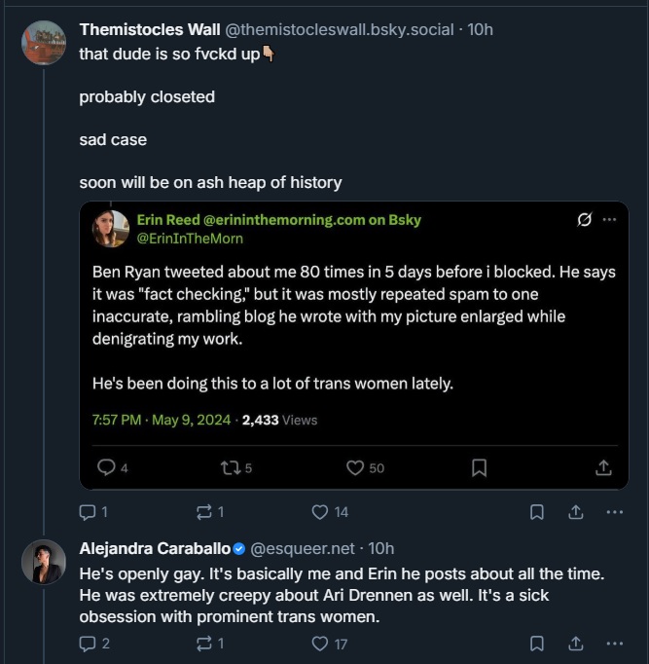
Task: Click the 10h timestamp on Alejandra's post
Action: pyautogui.click(x=382, y=549)
